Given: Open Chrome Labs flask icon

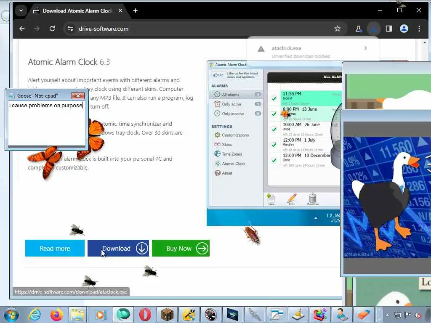Looking at the screenshot, I should pyautogui.click(x=359, y=29).
